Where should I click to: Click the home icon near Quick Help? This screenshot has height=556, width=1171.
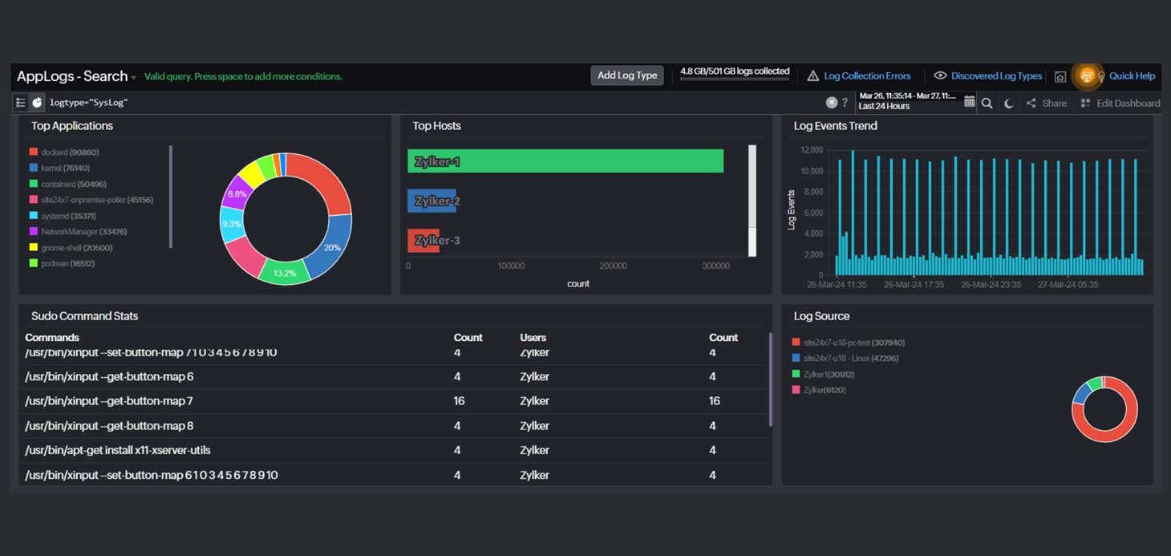[1060, 76]
